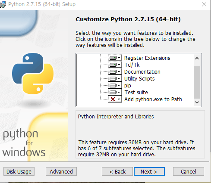Close the Python Setup window
The image size is (211, 183).
(204, 4)
